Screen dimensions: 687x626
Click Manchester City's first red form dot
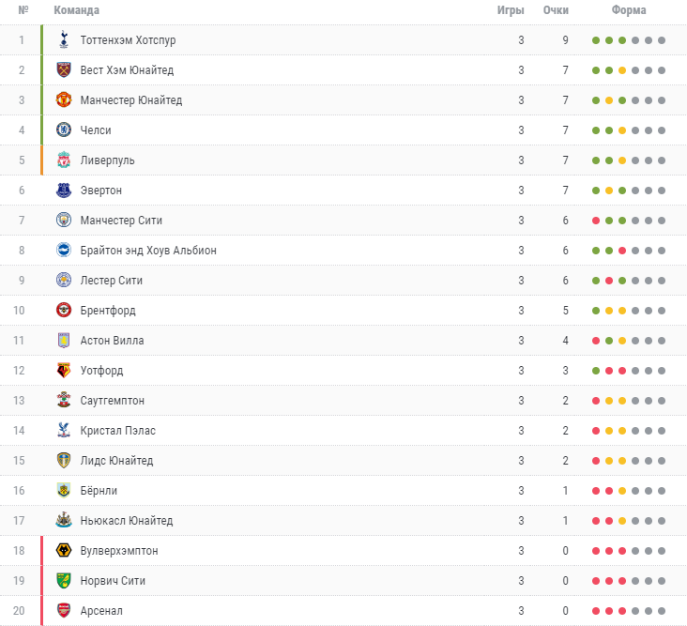(596, 221)
